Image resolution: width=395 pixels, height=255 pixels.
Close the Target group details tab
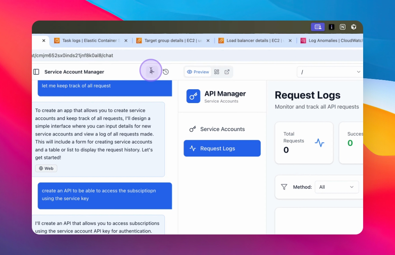pyautogui.click(x=208, y=41)
